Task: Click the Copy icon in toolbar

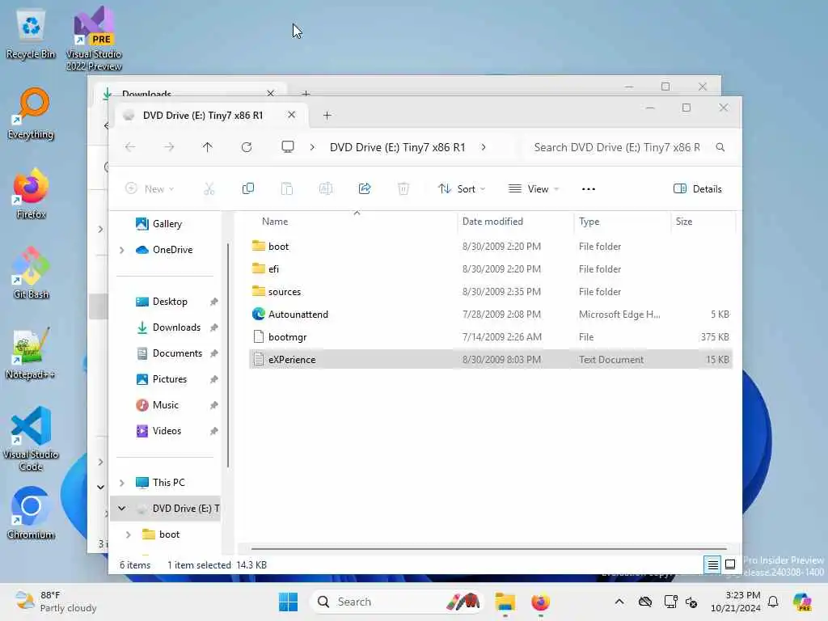Action: point(247,188)
